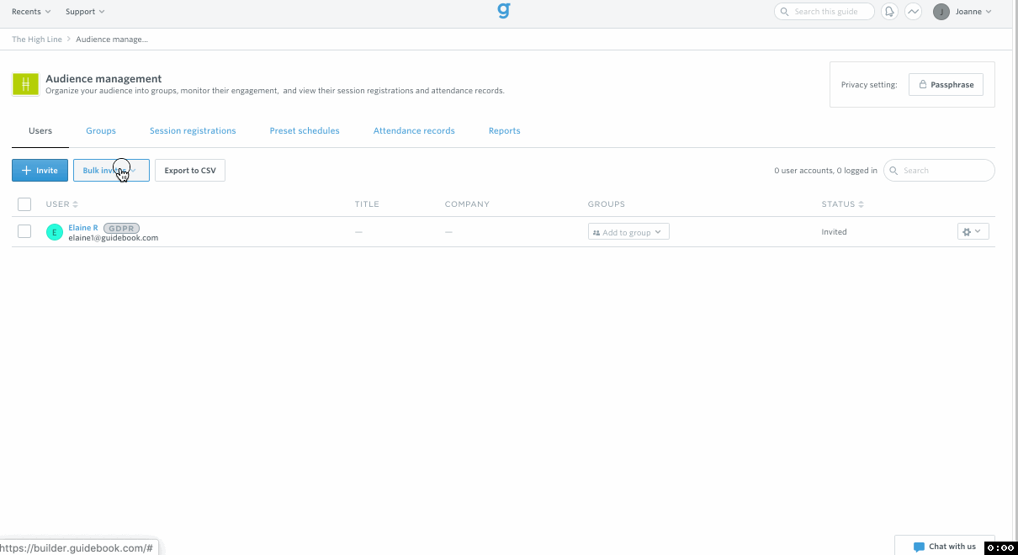Click the recording timer badge showing 0:00

click(1002, 548)
